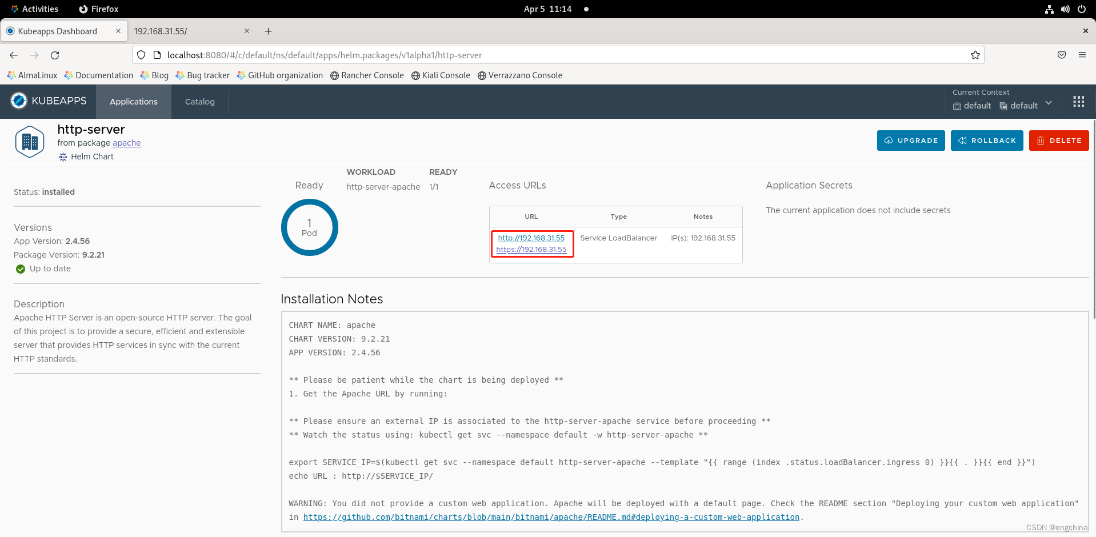
Task: Expand the Current Context dropdown chevron
Action: [x=1049, y=103]
